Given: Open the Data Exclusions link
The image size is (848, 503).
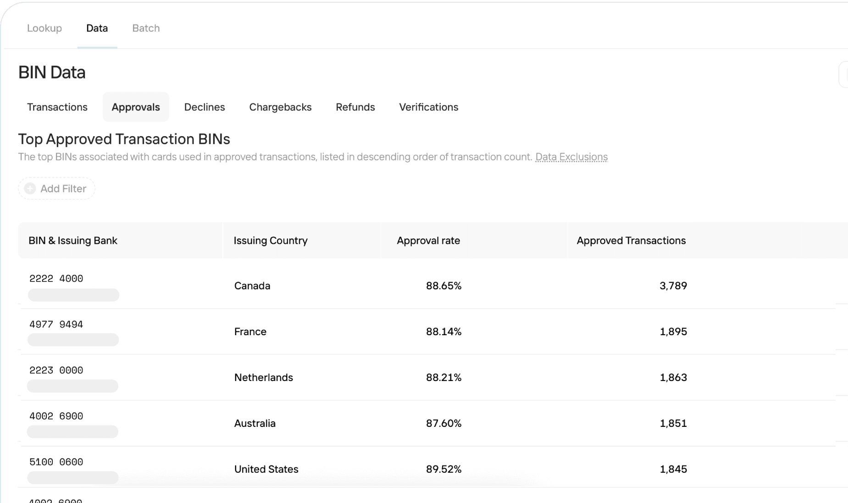Looking at the screenshot, I should pyautogui.click(x=571, y=157).
